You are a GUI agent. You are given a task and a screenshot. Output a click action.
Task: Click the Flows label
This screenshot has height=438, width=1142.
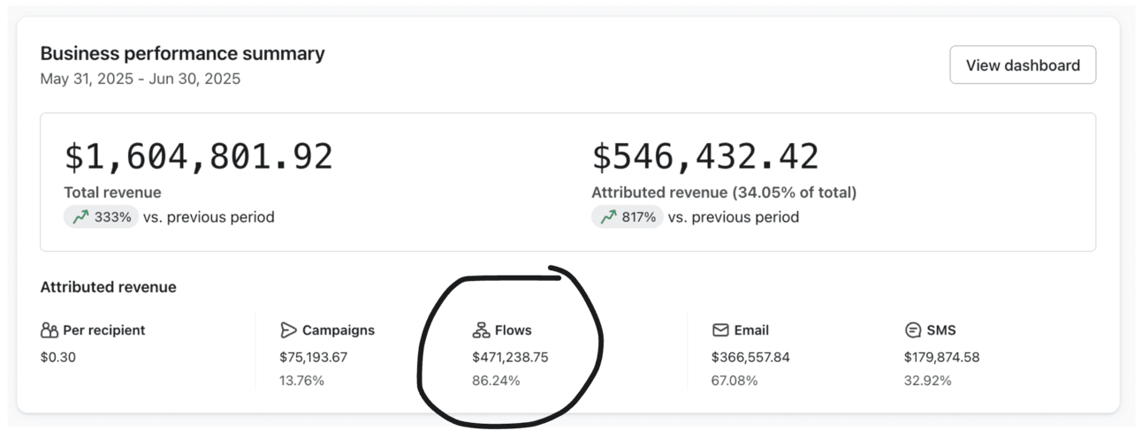[x=514, y=330]
